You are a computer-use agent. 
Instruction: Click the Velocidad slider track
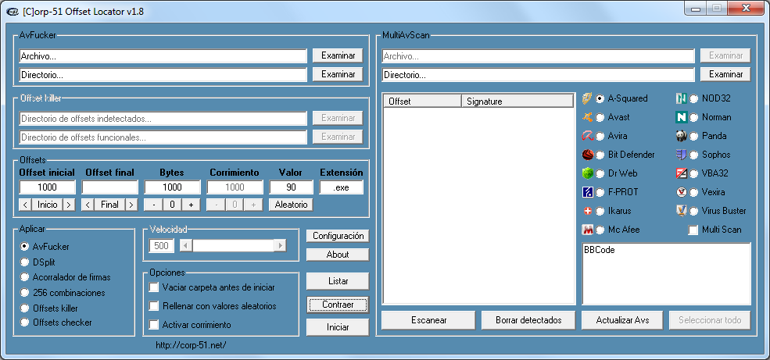click(233, 246)
